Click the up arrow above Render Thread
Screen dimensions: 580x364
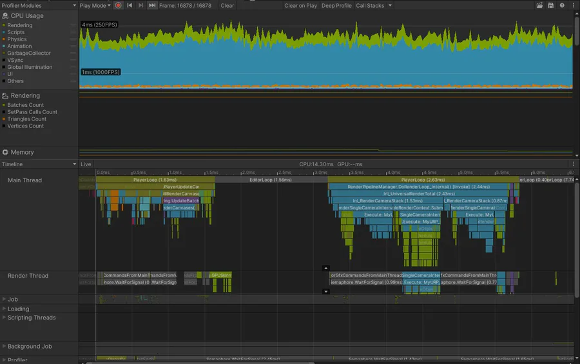(x=325, y=268)
